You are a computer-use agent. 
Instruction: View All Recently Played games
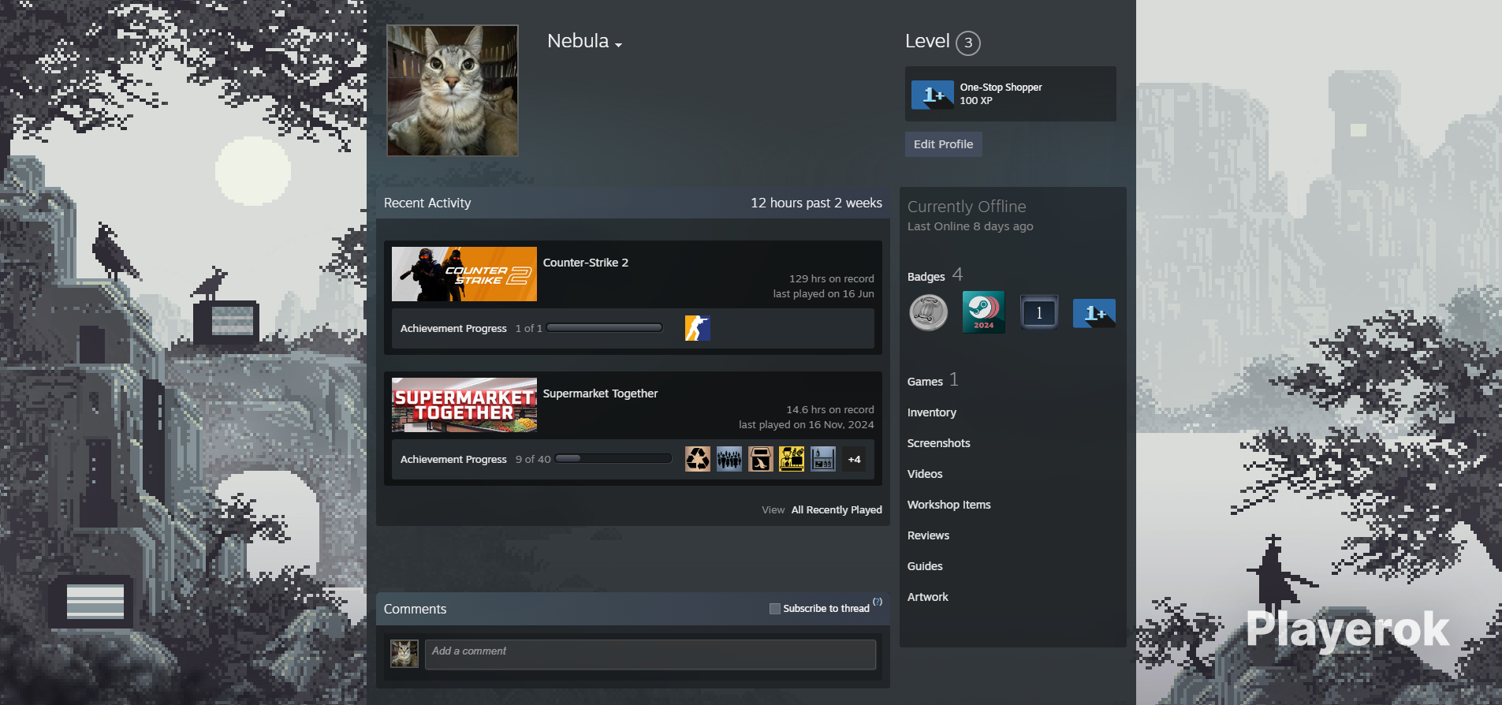coord(837,510)
